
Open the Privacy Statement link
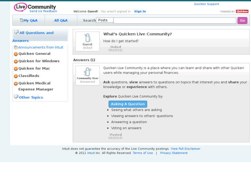point(174,153)
